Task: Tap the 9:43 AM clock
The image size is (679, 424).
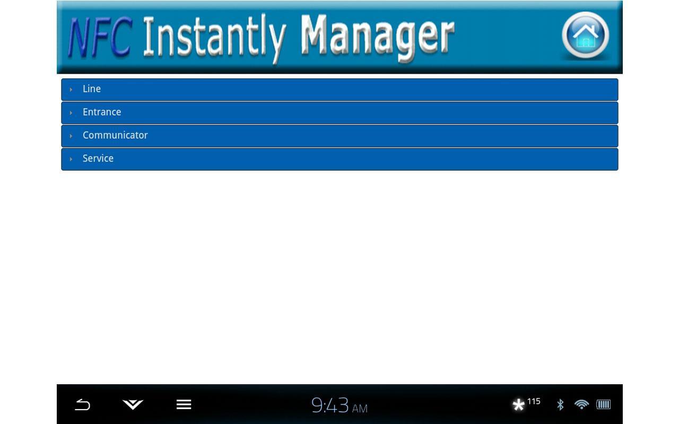Action: pos(339,405)
